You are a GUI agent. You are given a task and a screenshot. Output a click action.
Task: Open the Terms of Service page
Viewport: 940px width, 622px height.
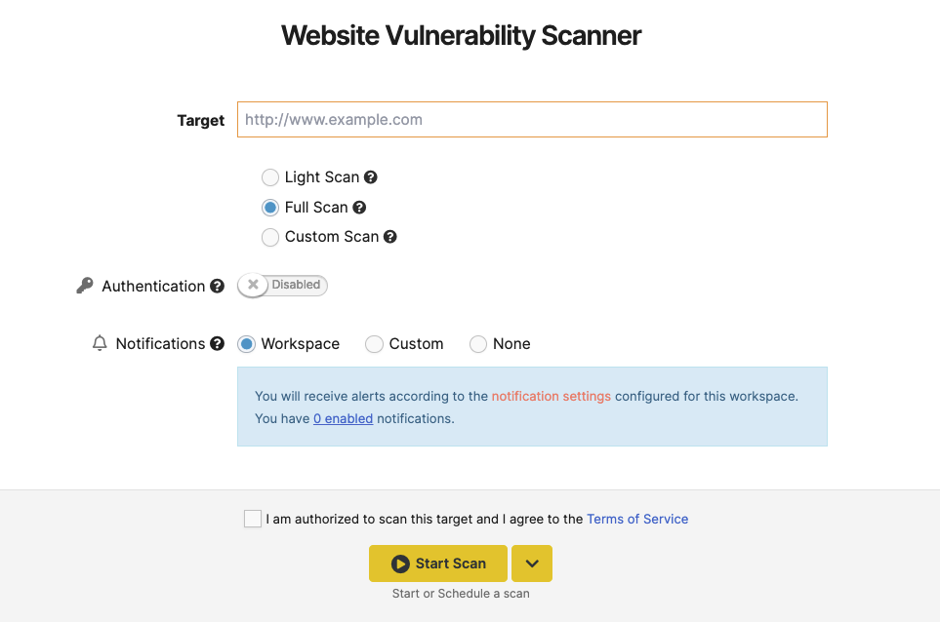coord(637,519)
